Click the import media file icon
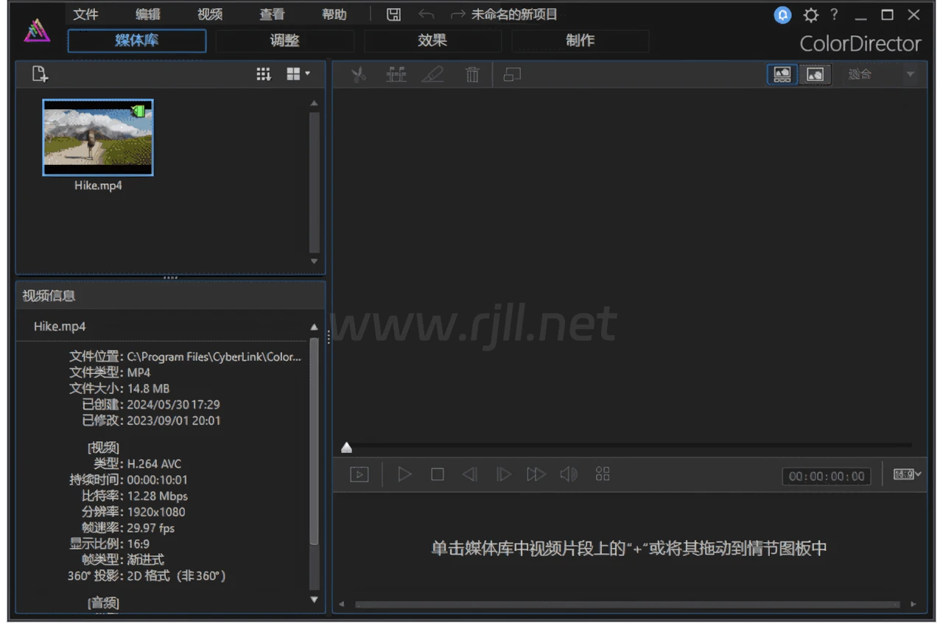 pyautogui.click(x=40, y=74)
